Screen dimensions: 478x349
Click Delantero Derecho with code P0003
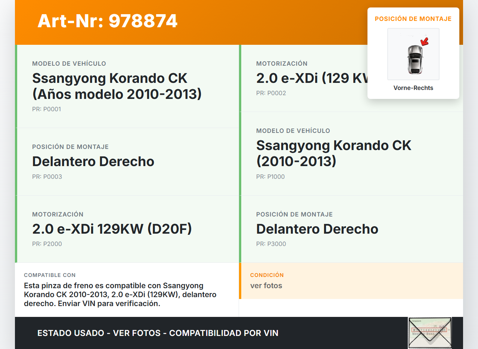coord(93,162)
